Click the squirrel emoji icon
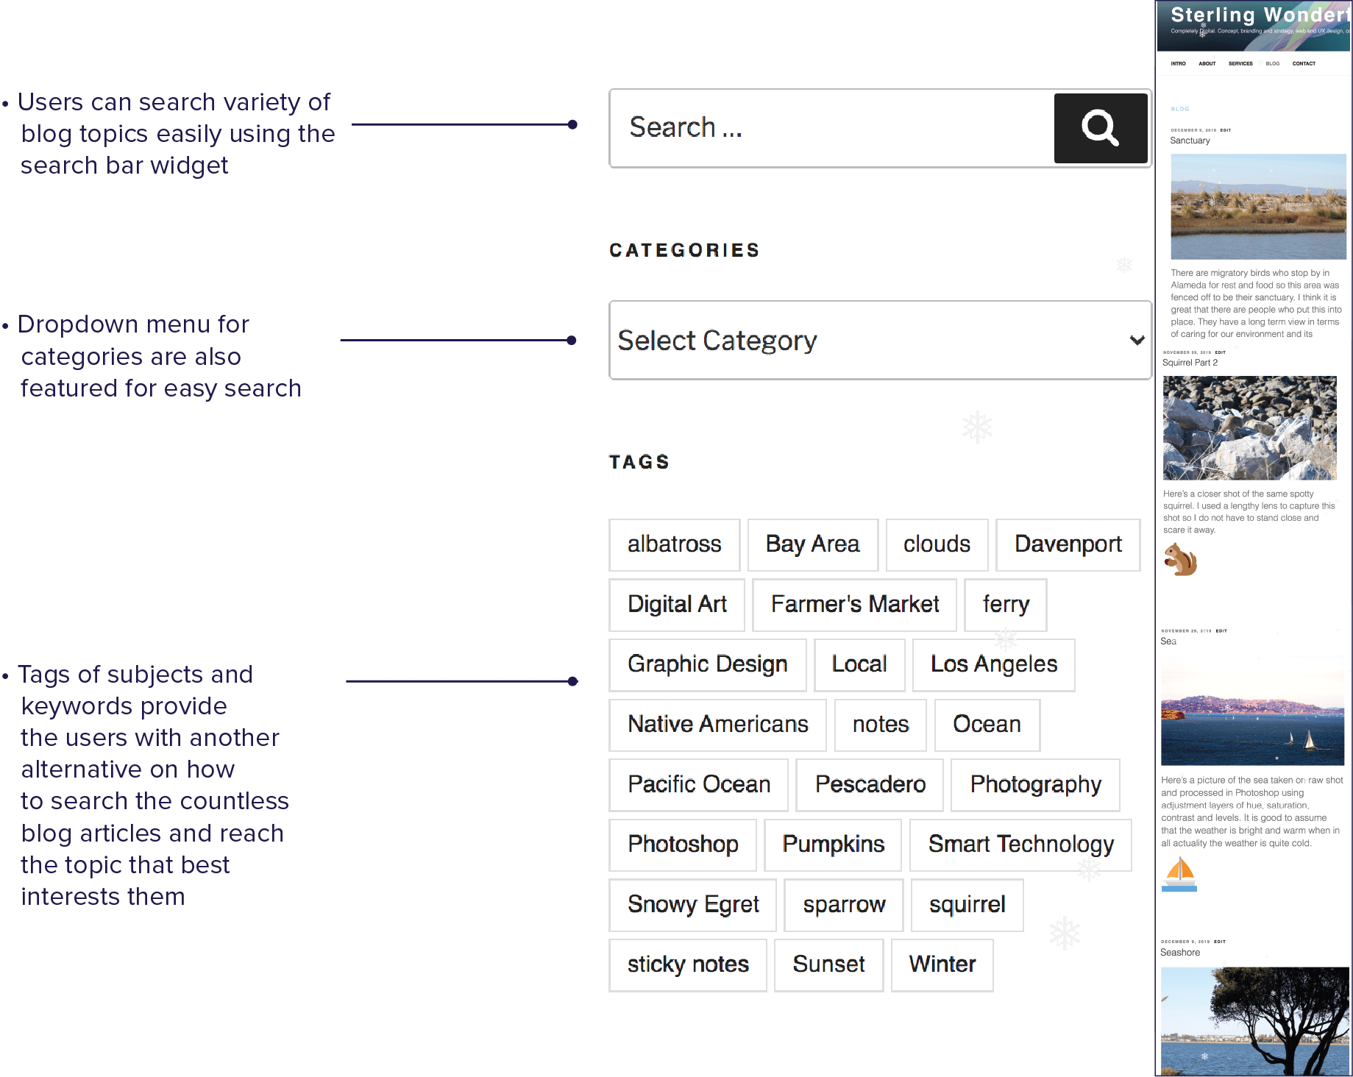Image resolution: width=1353 pixels, height=1077 pixels. tap(1180, 559)
